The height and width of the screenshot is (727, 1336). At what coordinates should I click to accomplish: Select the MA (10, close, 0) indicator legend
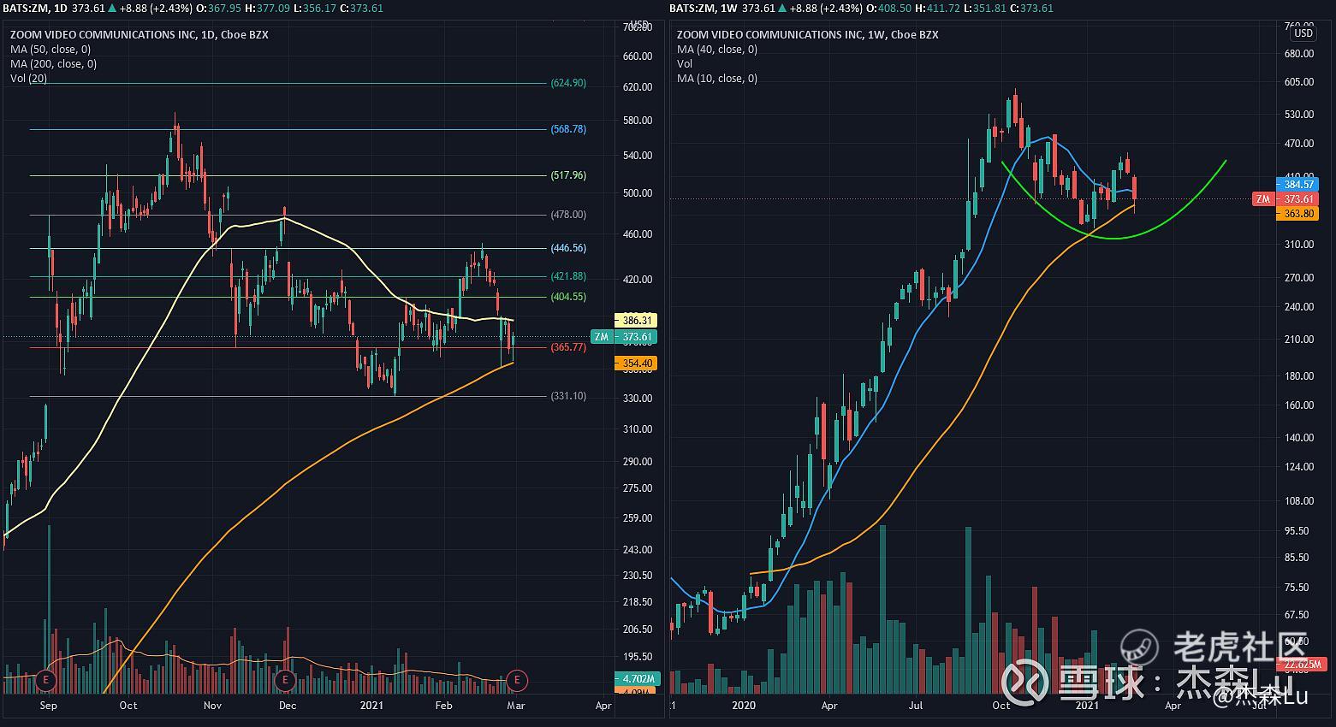(x=717, y=79)
